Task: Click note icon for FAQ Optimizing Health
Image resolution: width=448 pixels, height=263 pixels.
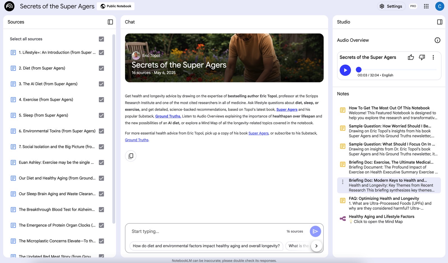Action: click(343, 200)
